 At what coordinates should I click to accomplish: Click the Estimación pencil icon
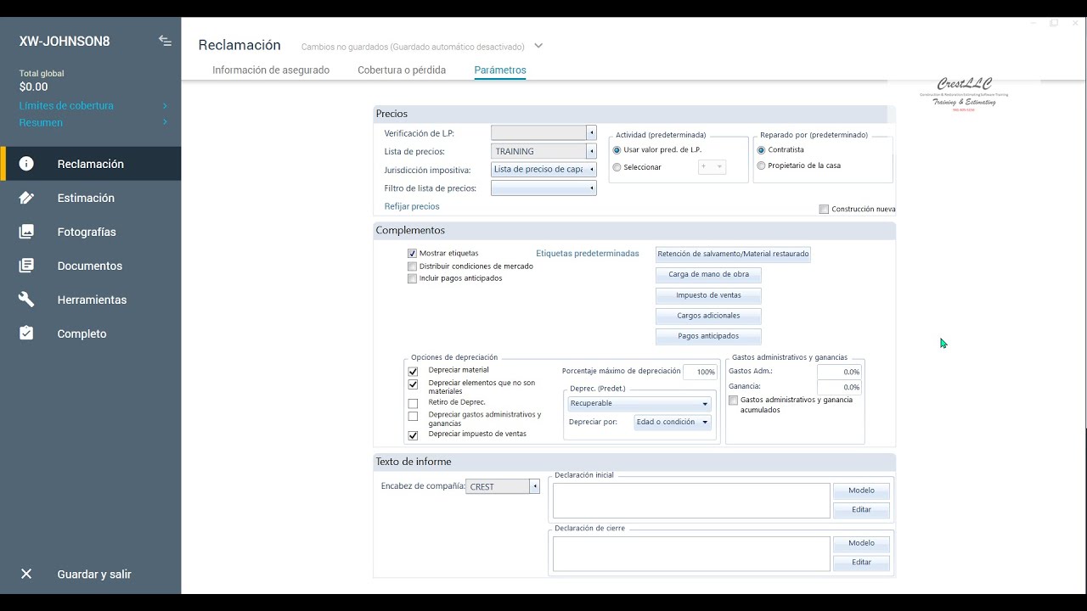click(26, 198)
